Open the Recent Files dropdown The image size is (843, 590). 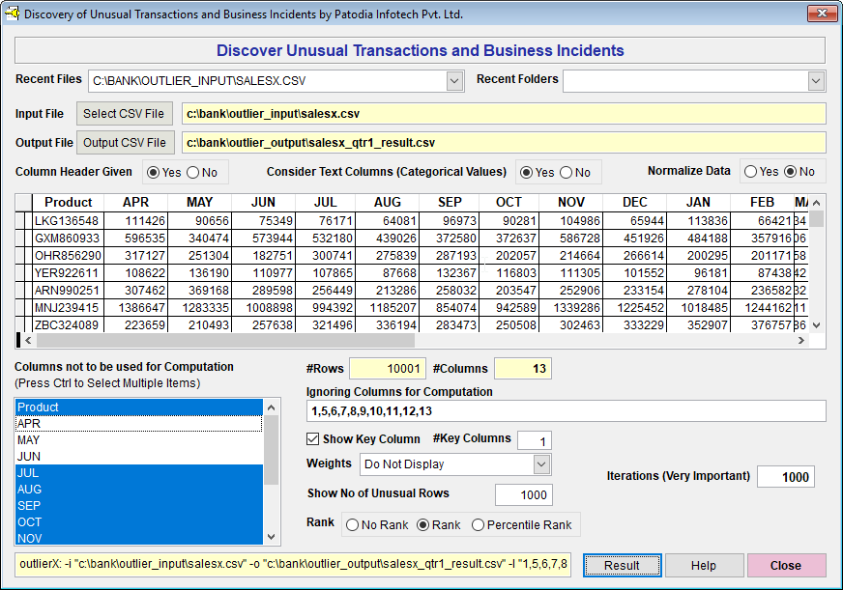pos(454,81)
